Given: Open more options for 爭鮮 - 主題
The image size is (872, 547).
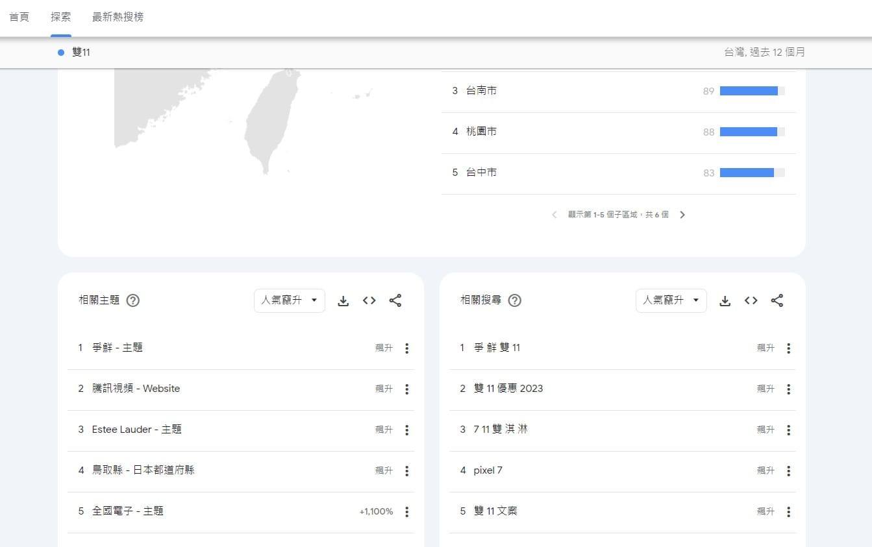Looking at the screenshot, I should click(x=407, y=348).
